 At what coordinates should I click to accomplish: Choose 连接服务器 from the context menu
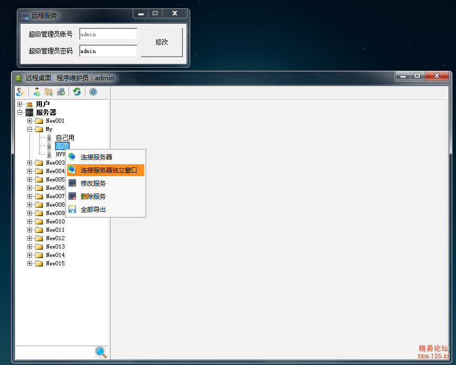coord(105,157)
